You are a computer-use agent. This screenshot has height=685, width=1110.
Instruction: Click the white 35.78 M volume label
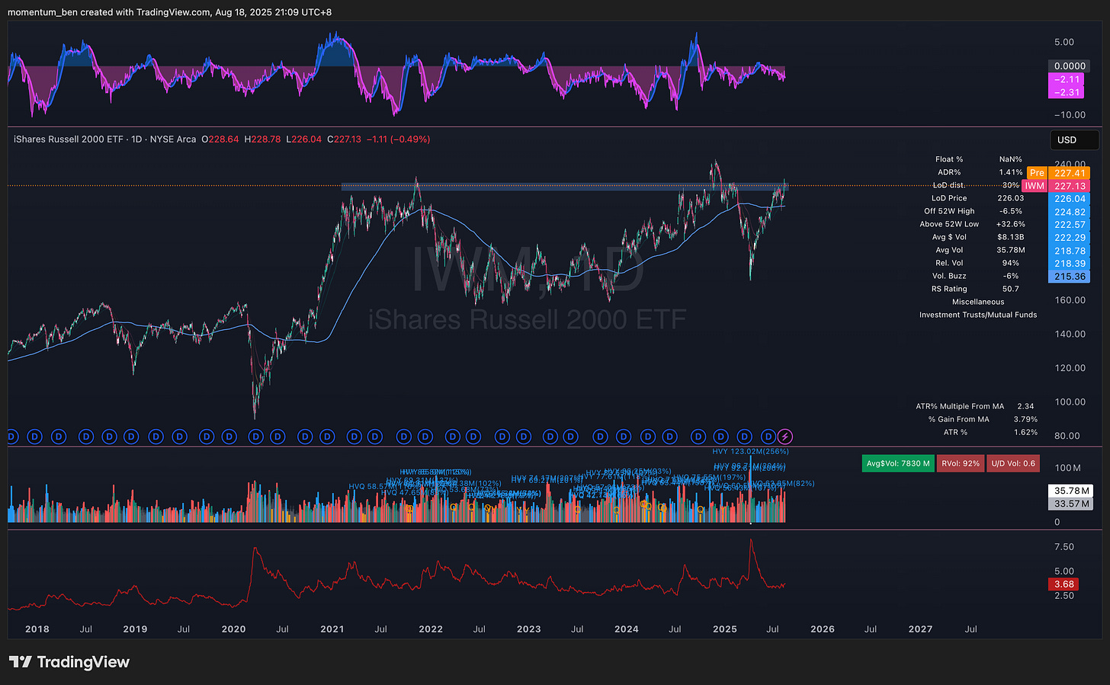point(1071,491)
